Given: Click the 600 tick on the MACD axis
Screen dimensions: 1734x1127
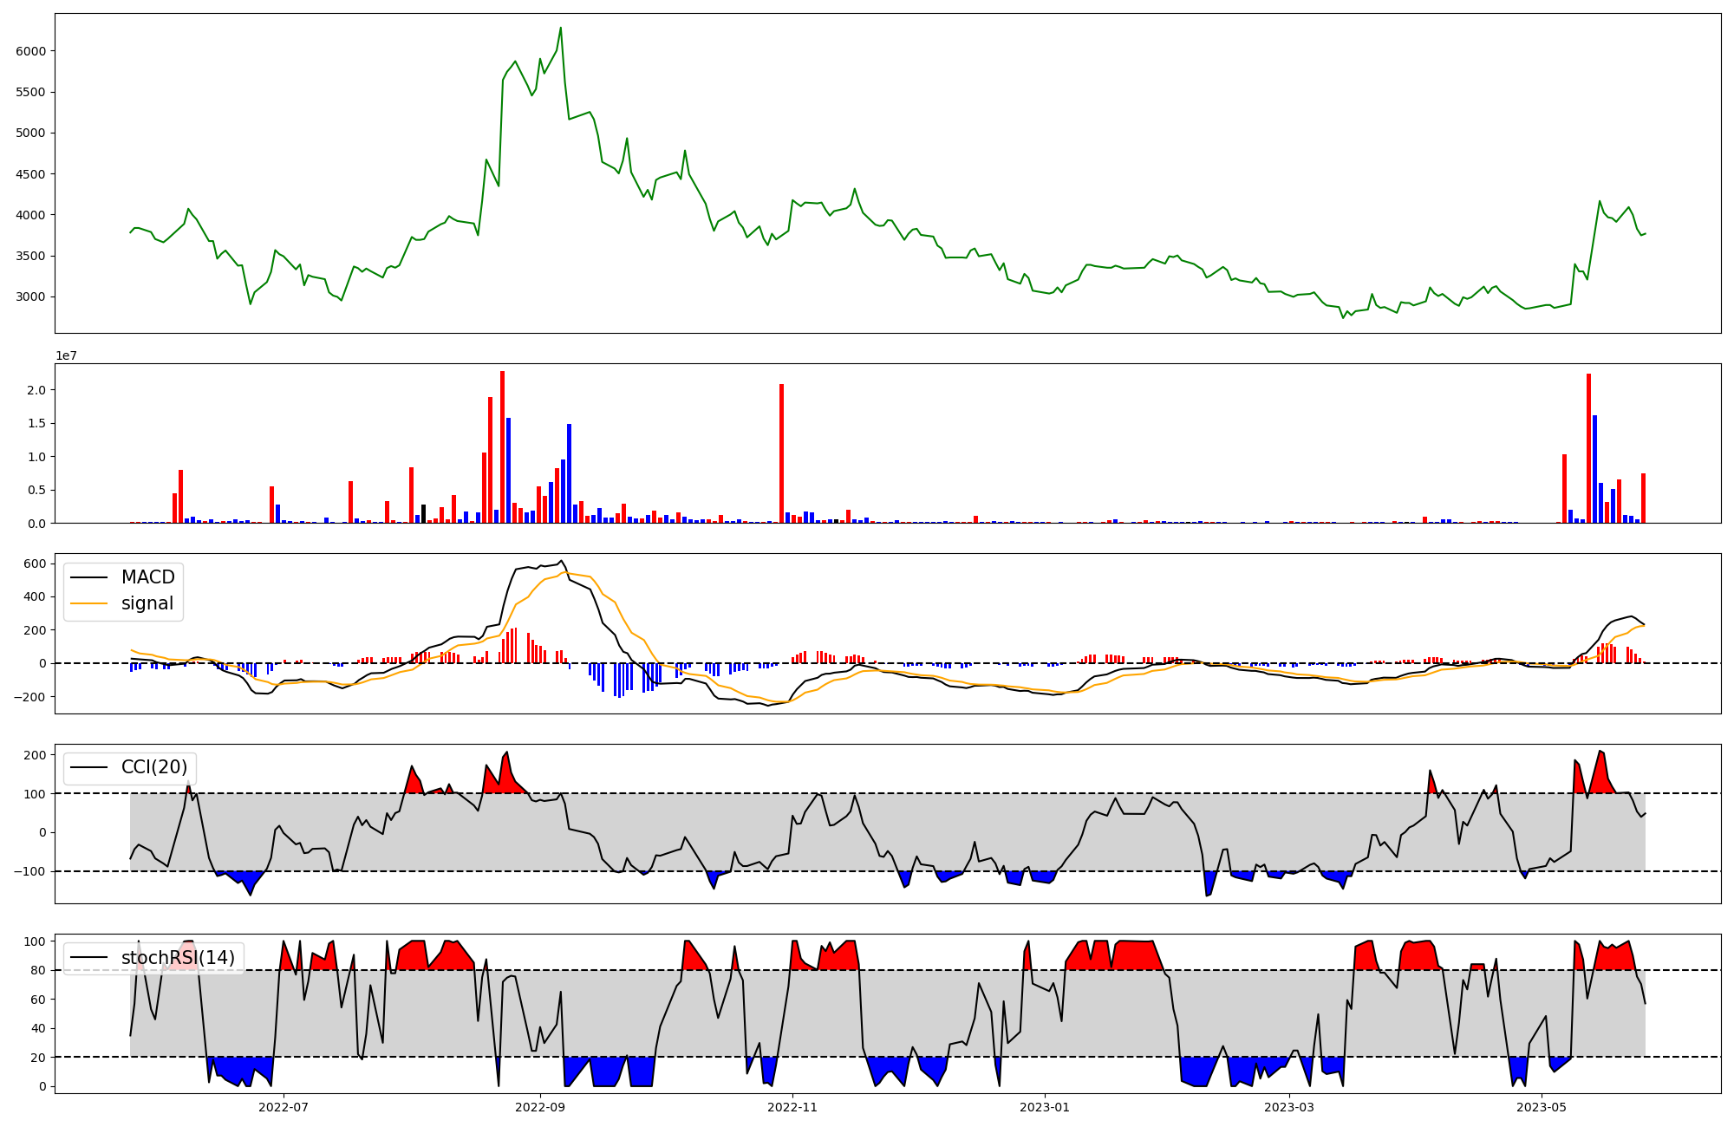Looking at the screenshot, I should [35, 563].
